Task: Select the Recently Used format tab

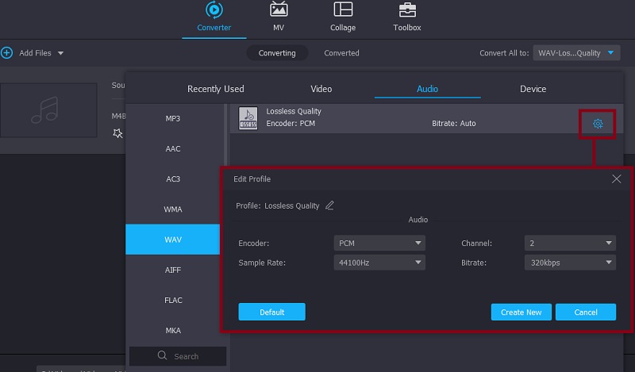Action: click(215, 89)
